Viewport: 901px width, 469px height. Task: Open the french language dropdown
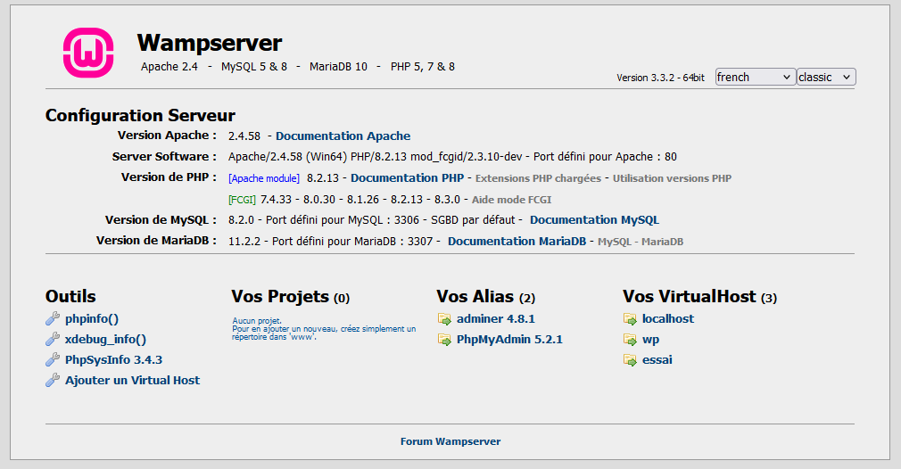755,77
